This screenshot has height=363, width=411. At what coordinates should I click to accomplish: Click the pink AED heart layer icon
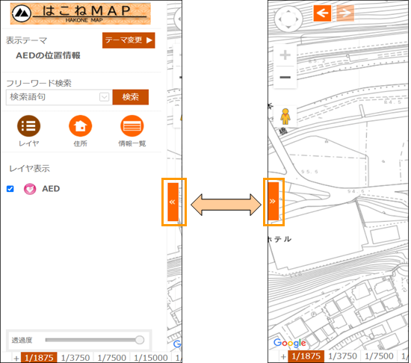coord(30,189)
